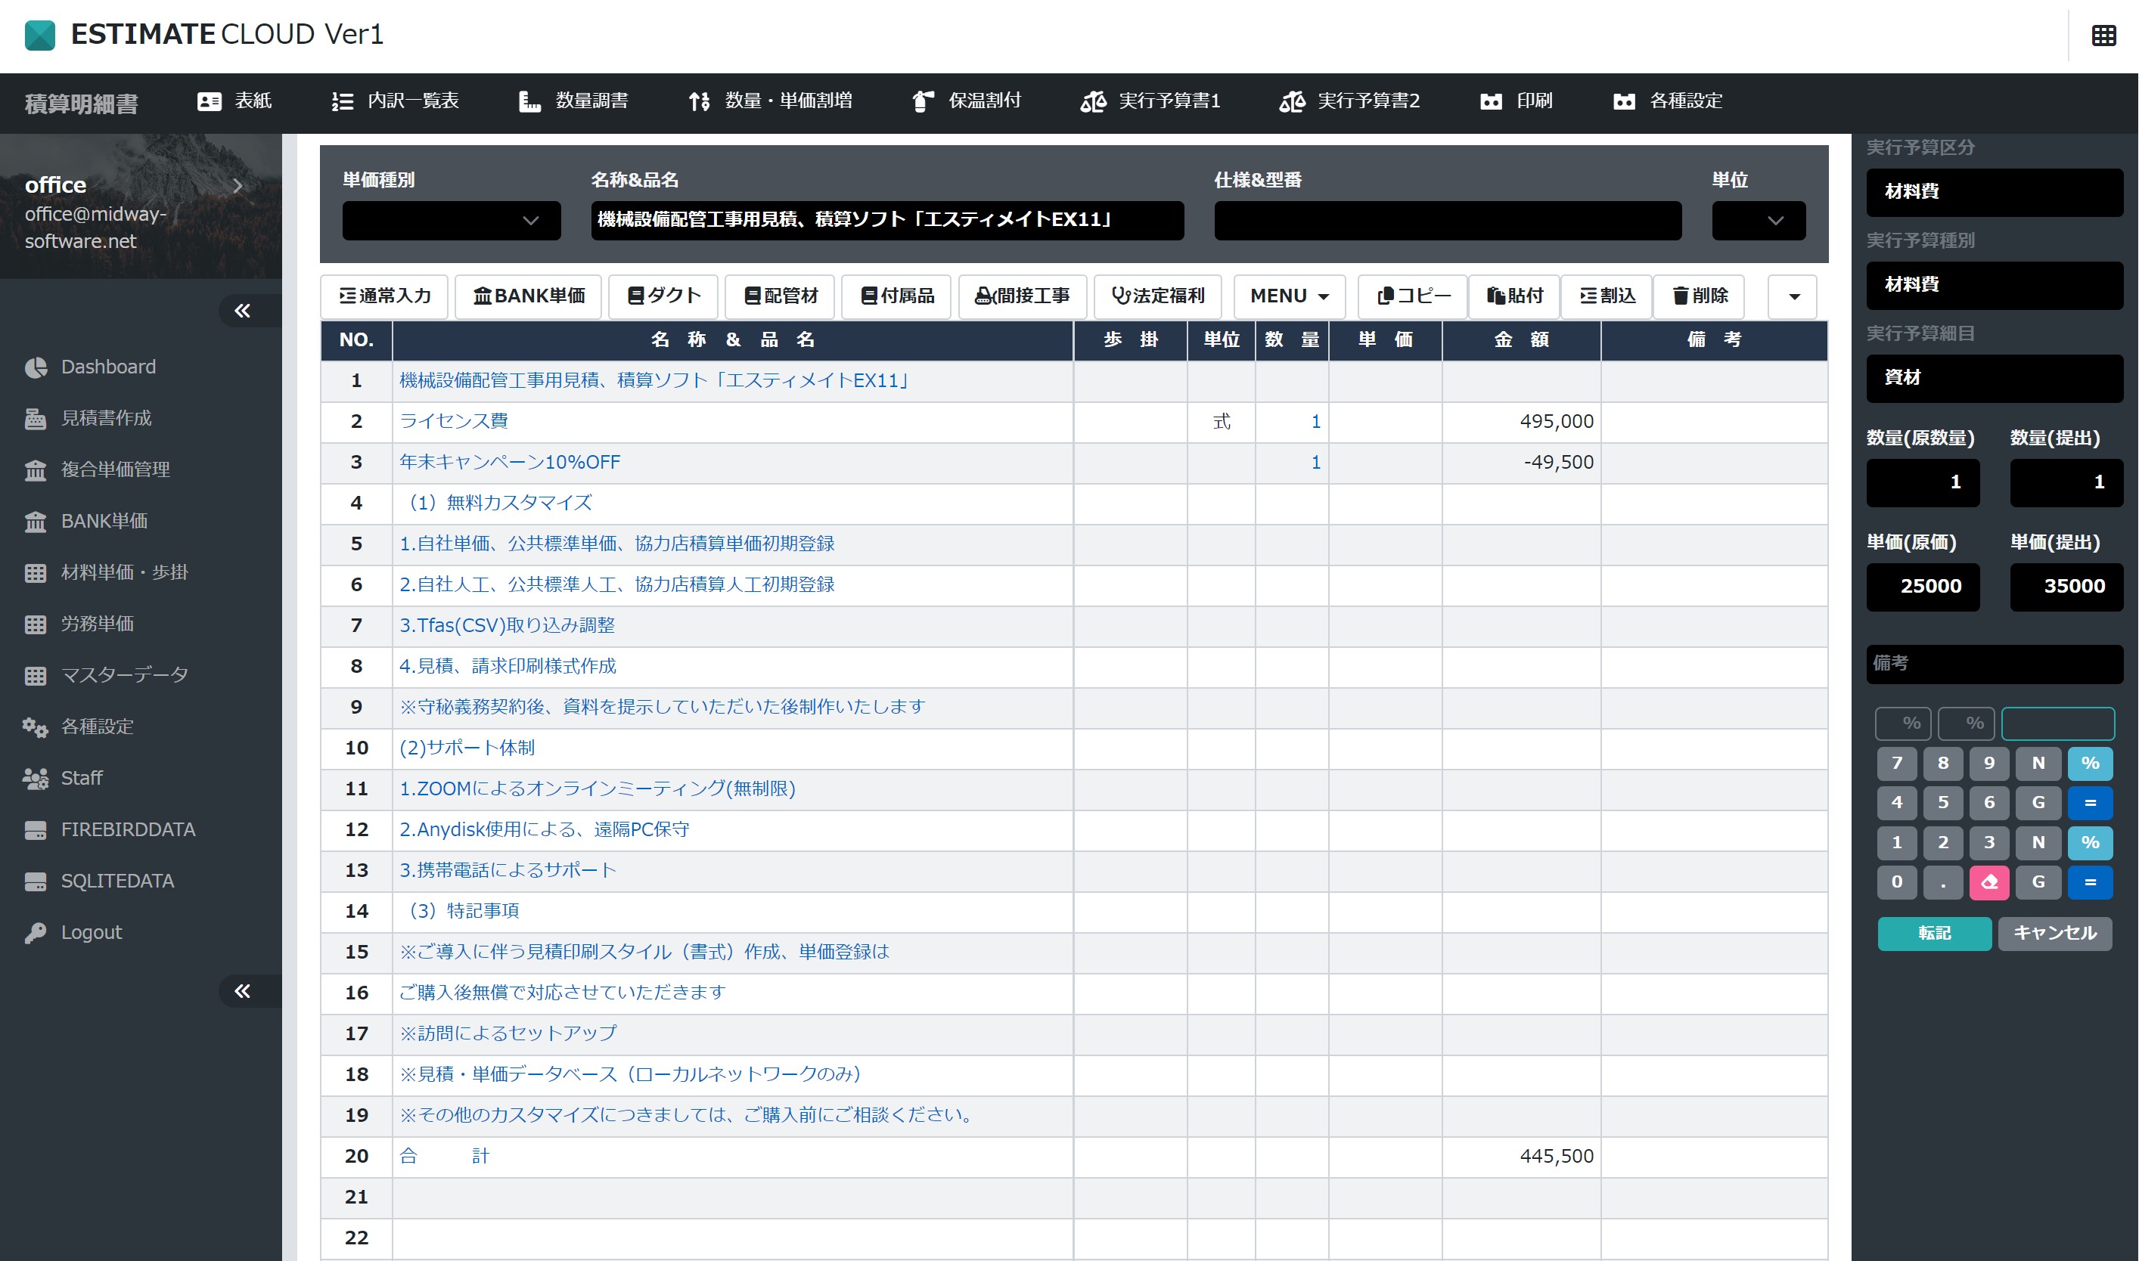Click the 名称&品名 input field

[x=886, y=221]
